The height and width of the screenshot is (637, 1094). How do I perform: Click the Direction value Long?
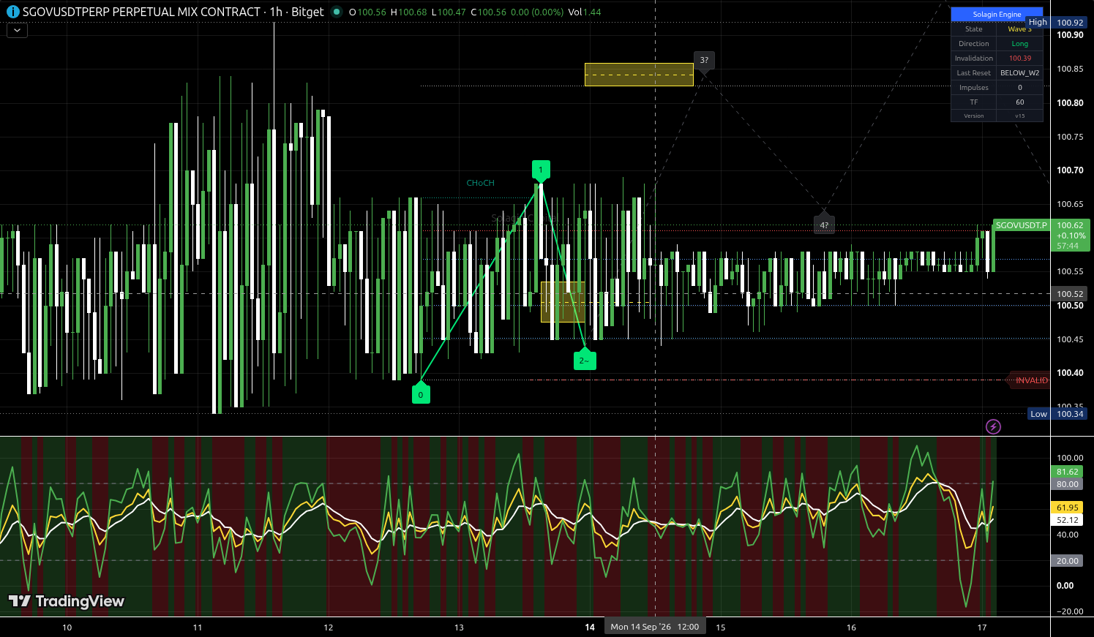[1020, 44]
